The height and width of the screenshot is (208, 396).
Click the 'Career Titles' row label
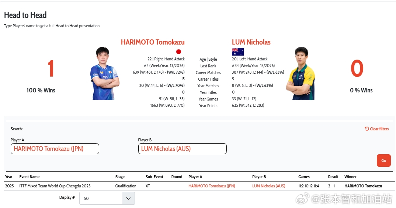(x=208, y=79)
